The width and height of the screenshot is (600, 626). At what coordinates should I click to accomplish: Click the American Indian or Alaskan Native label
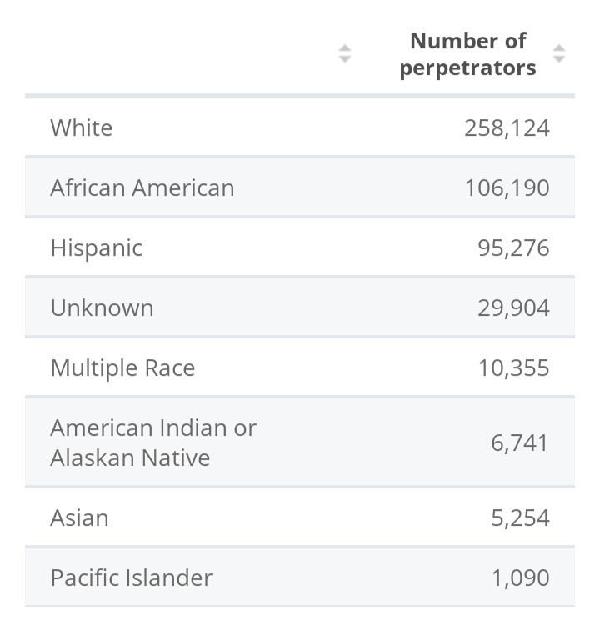pyautogui.click(x=152, y=442)
